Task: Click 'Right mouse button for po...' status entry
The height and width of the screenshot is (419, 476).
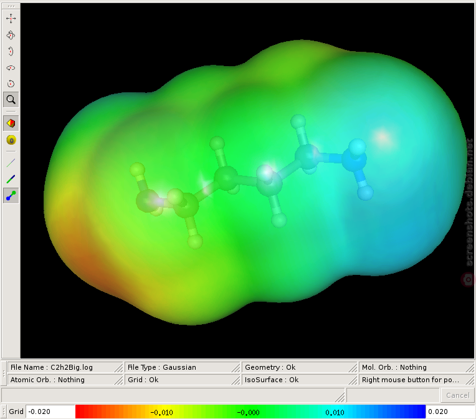Action: click(416, 380)
